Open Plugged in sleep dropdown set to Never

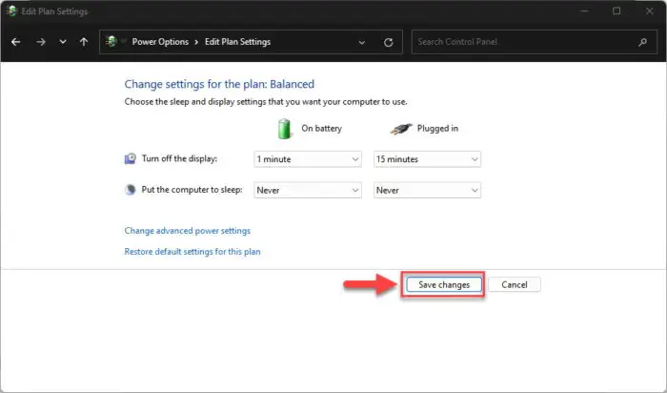[427, 191]
